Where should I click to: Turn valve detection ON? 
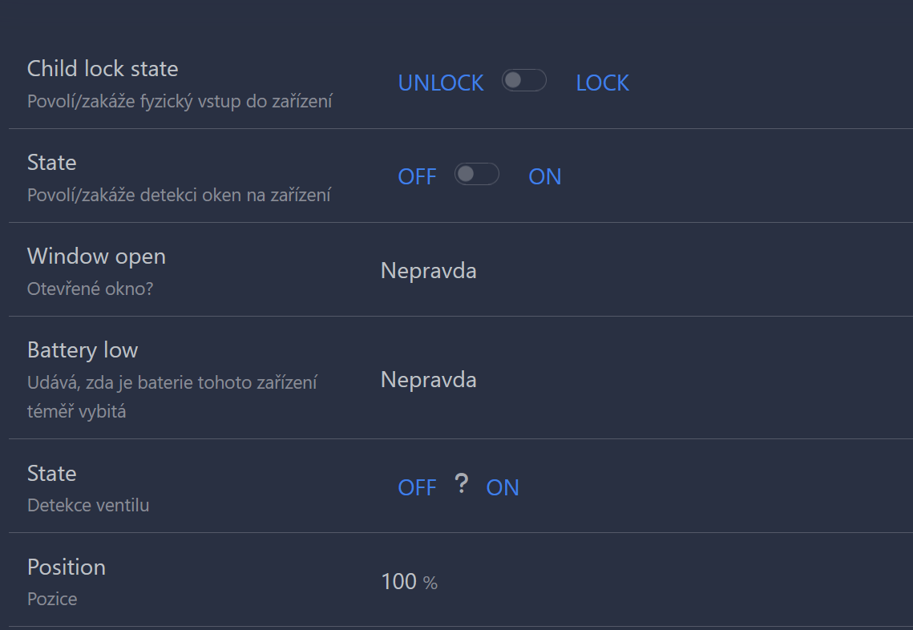pyautogui.click(x=503, y=488)
